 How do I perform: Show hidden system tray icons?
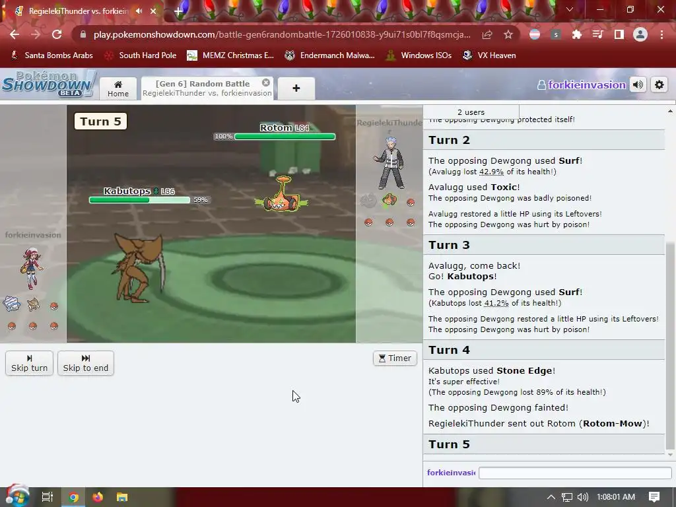point(551,497)
